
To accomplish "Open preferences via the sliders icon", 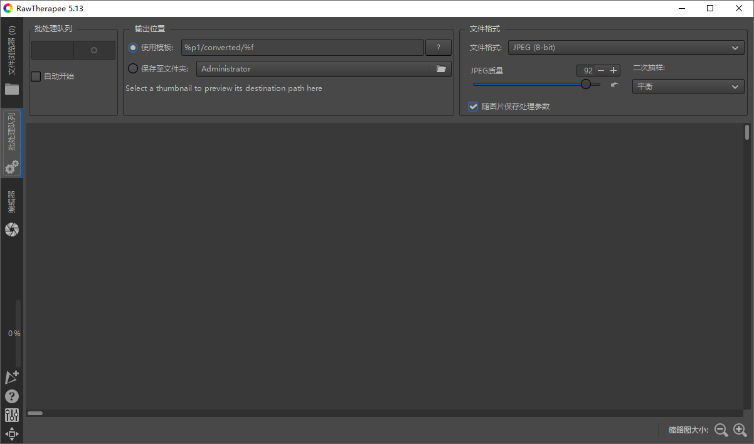I will pos(12,415).
